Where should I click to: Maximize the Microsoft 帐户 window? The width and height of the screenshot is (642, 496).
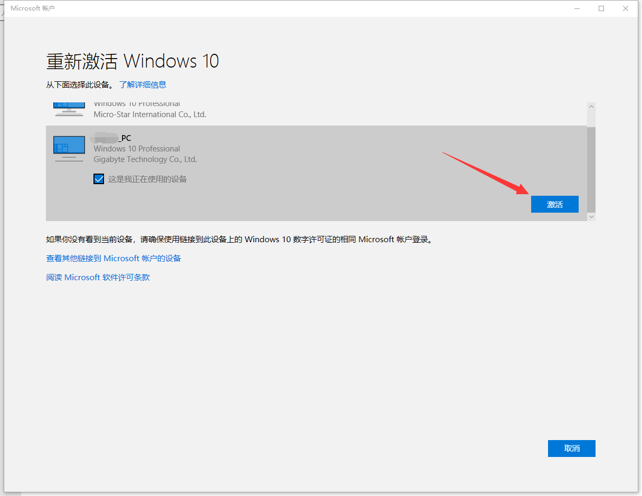tap(601, 8)
